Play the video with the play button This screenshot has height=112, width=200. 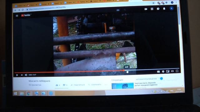[x=17, y=75]
